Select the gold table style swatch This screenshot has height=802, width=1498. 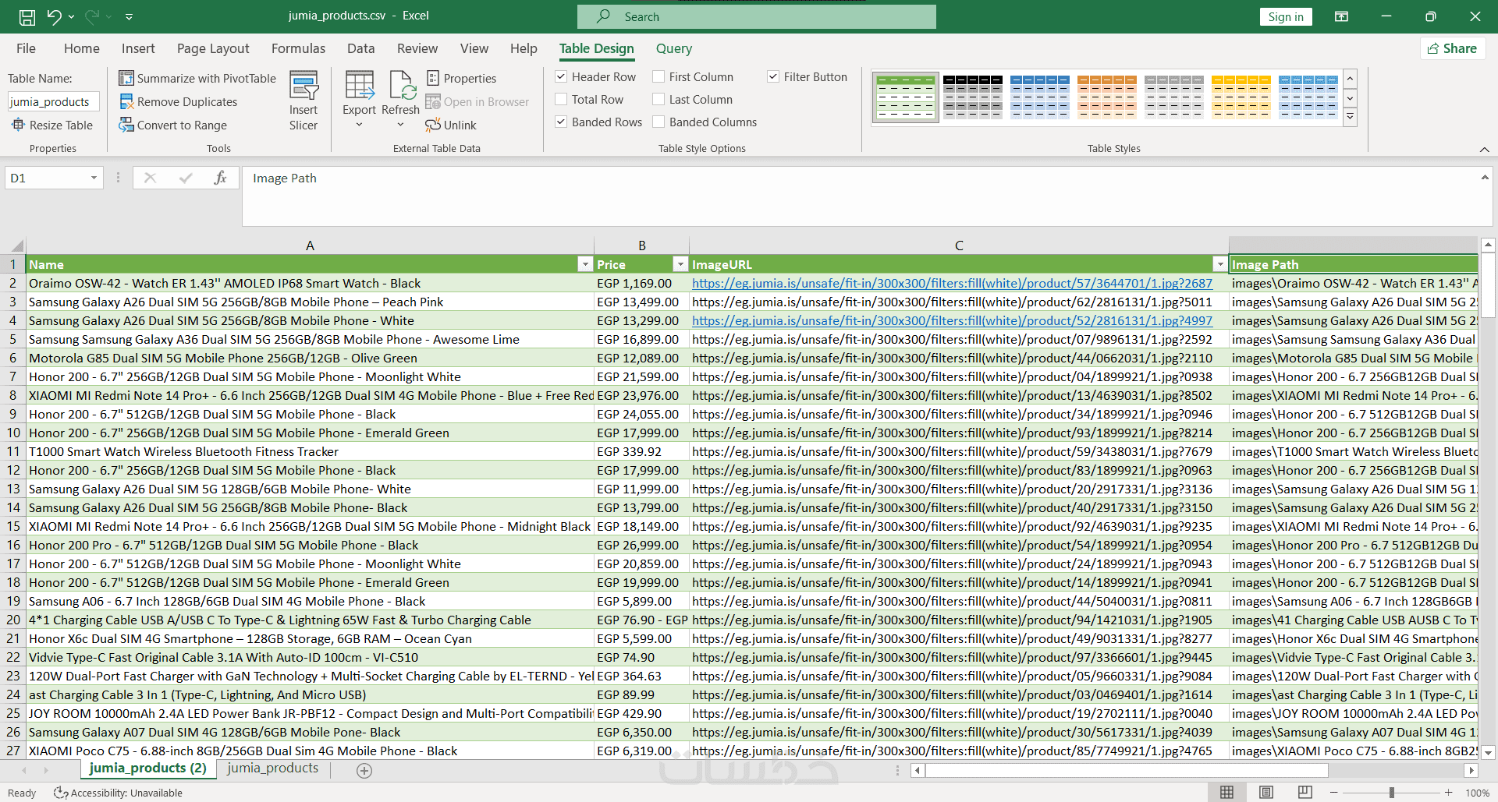[1241, 97]
